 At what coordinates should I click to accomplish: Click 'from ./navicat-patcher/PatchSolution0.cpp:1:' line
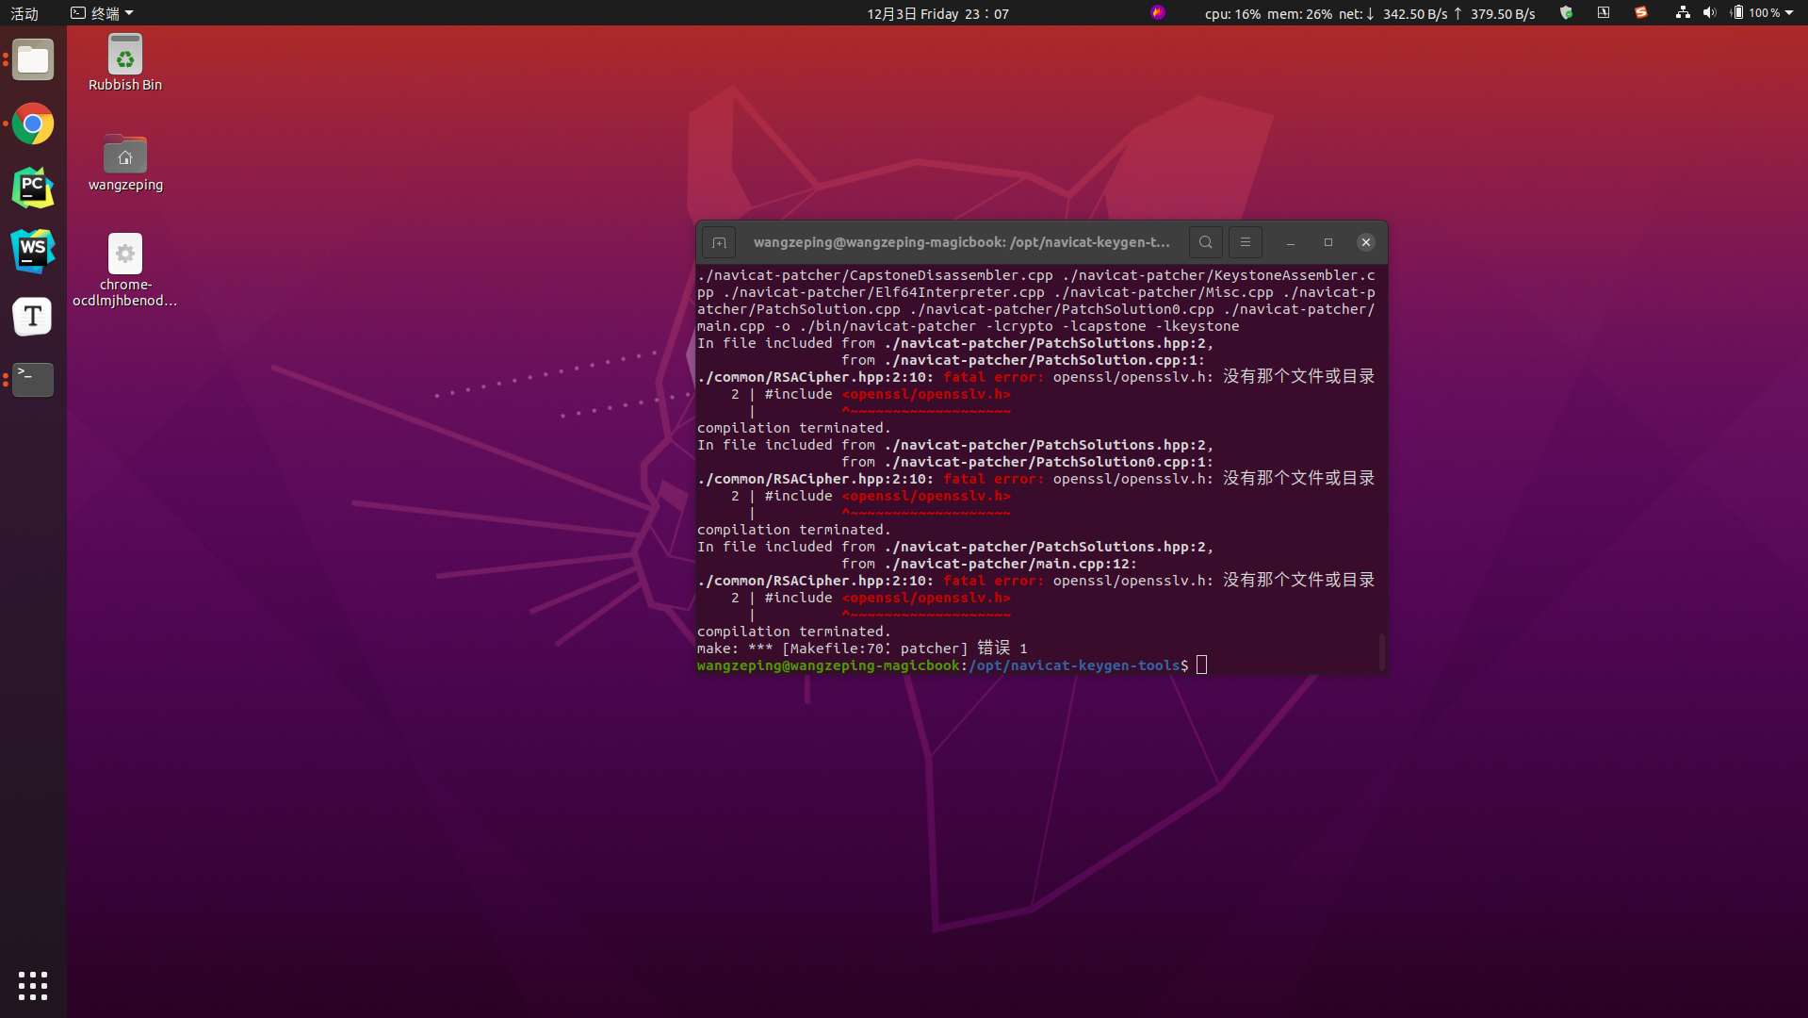1027,462
